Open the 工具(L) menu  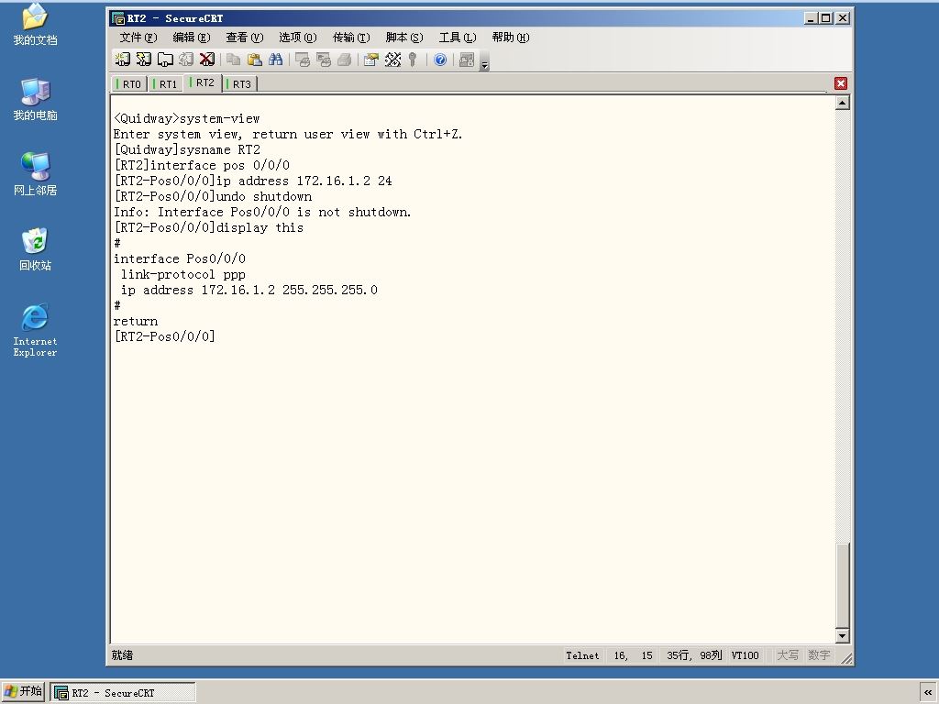458,38
